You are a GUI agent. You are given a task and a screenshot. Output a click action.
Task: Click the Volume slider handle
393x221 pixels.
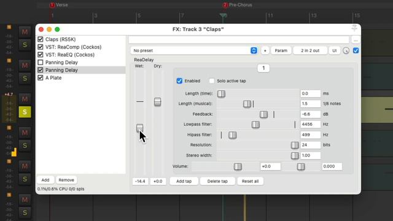[x=238, y=166]
